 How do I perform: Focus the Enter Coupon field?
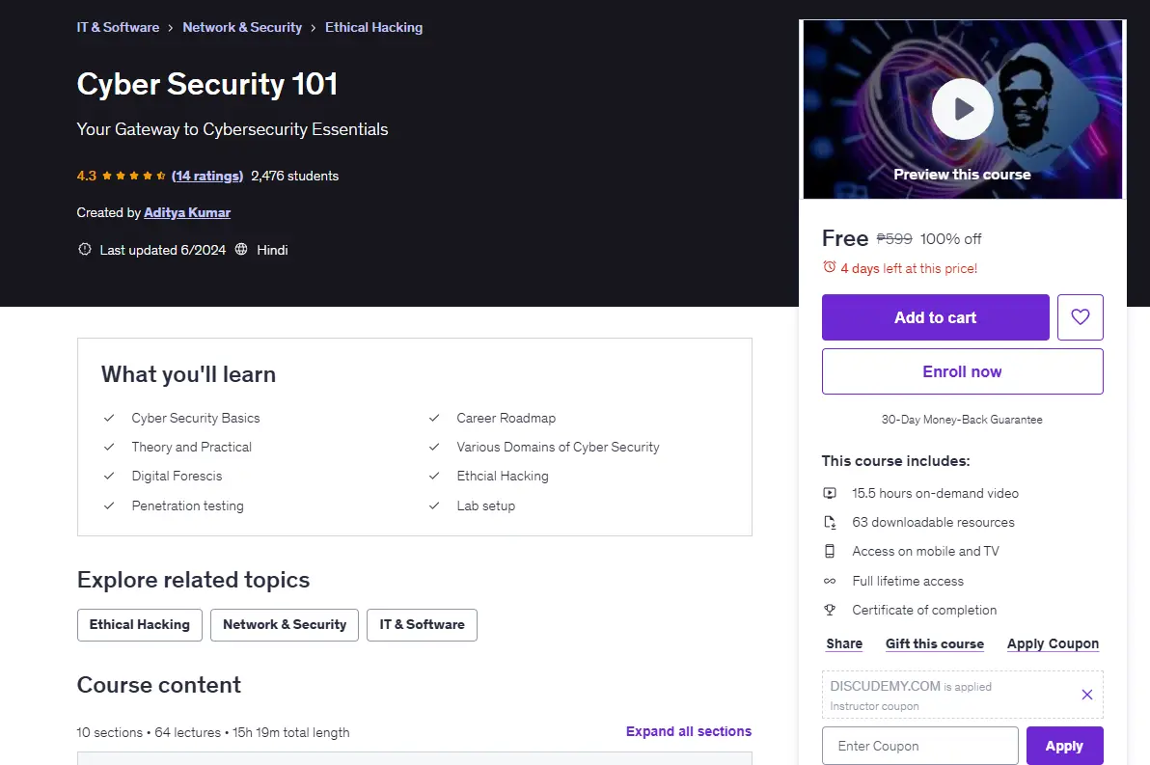click(919, 746)
